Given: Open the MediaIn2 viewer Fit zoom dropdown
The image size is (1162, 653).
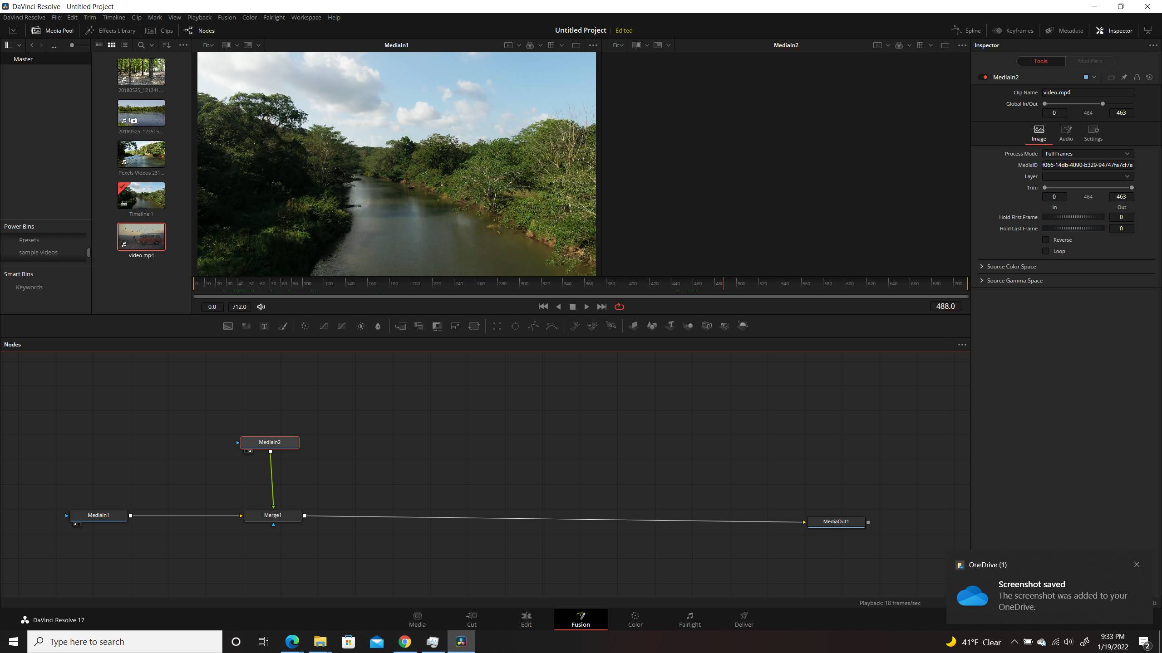Looking at the screenshot, I should click(618, 45).
